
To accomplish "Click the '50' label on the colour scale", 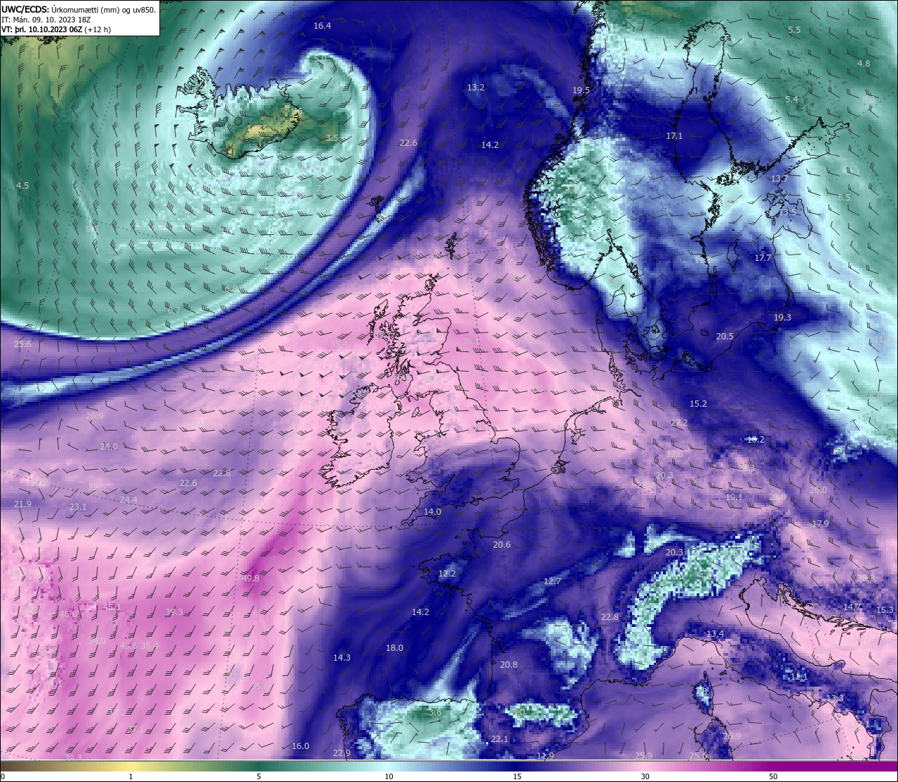I will [773, 776].
